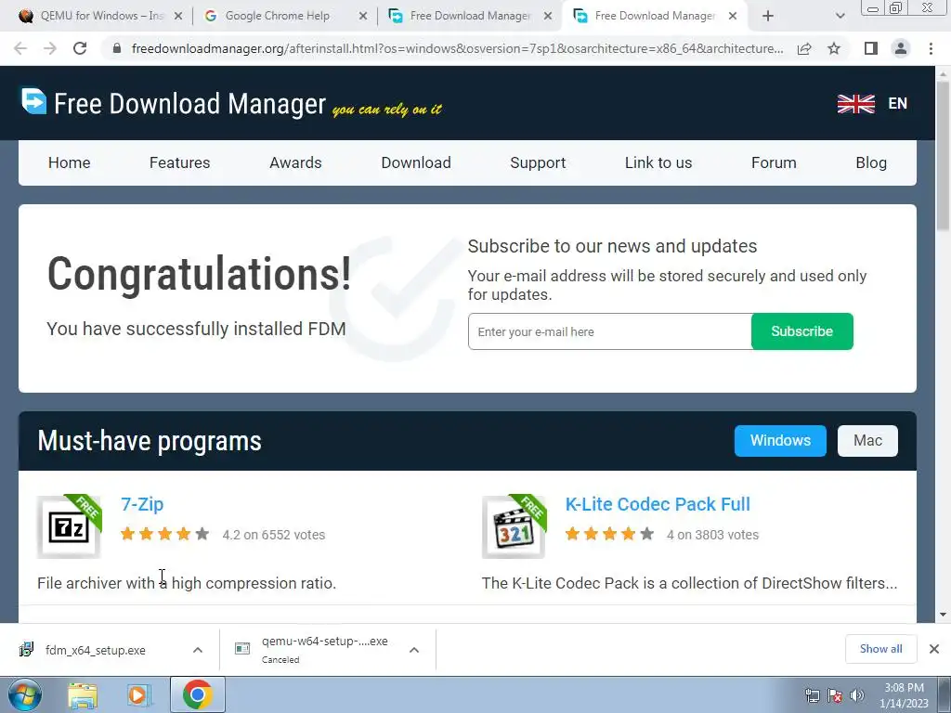The width and height of the screenshot is (951, 713).
Task: Click the K-Lite star rating
Action: pyautogui.click(x=609, y=534)
